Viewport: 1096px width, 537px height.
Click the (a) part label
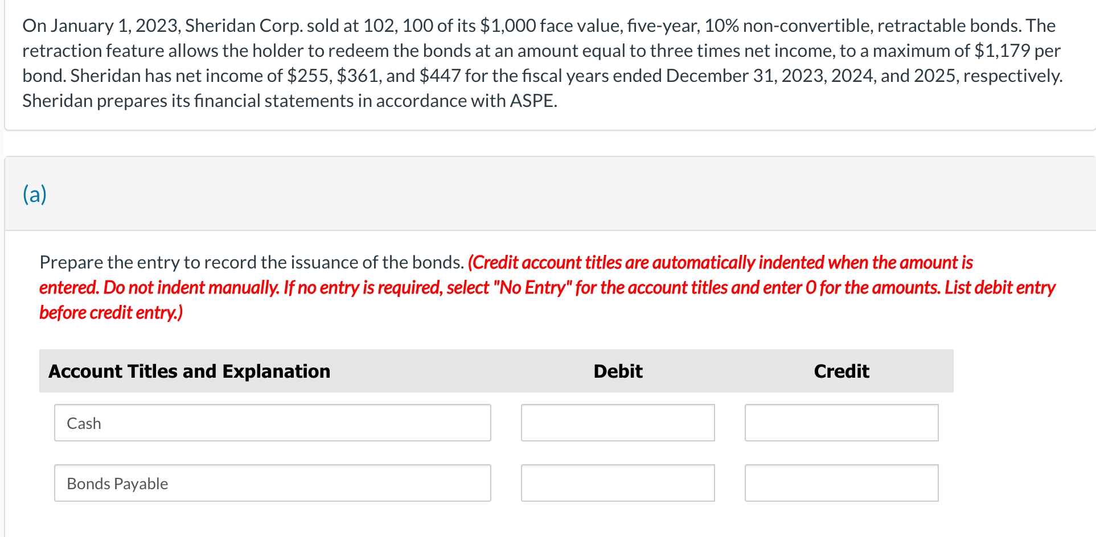click(x=35, y=194)
